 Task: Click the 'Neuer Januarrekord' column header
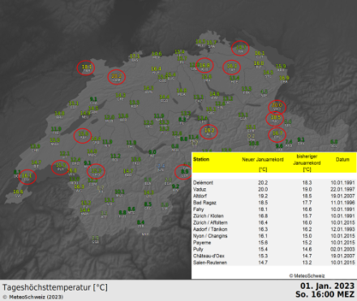click(x=263, y=160)
